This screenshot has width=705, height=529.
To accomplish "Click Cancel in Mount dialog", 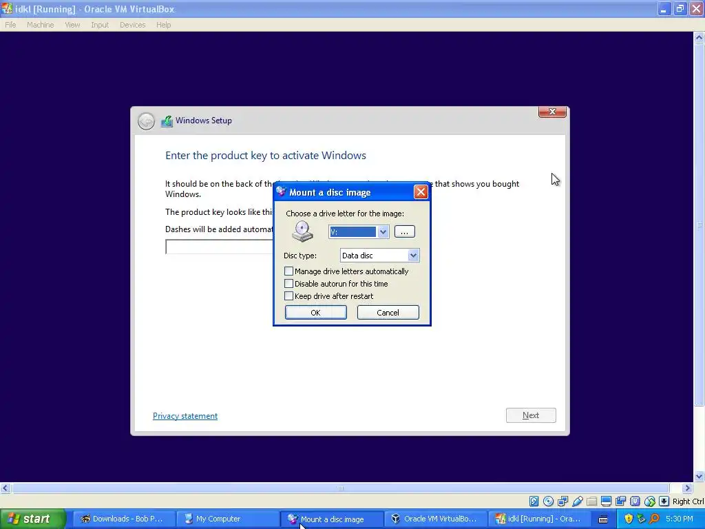I will 388,313.
